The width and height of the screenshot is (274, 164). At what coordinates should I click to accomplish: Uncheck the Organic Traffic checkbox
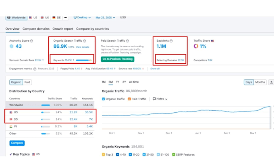(104, 99)
